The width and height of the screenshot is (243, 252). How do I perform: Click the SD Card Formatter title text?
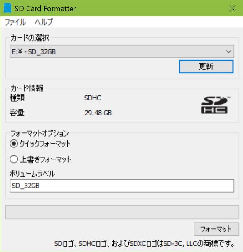45,9
